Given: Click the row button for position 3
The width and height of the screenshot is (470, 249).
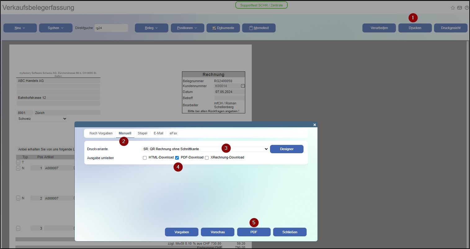Looking at the screenshot, I should point(18,228).
